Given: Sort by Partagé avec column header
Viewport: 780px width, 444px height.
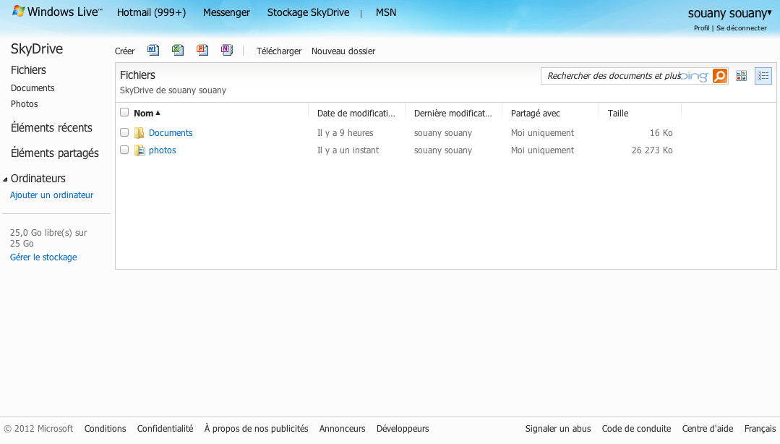Looking at the screenshot, I should [x=535, y=114].
